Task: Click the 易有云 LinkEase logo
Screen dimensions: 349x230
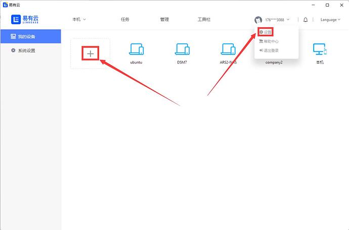Action: point(25,19)
